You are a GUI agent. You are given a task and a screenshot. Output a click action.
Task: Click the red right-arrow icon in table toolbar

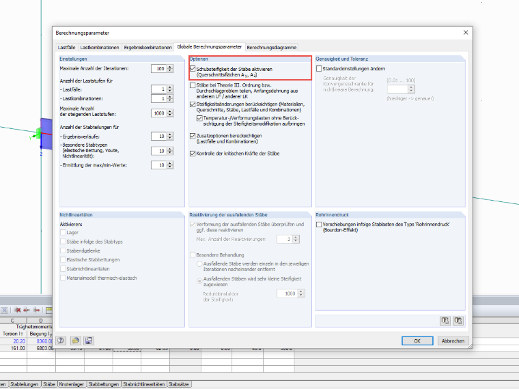[x=36, y=310]
